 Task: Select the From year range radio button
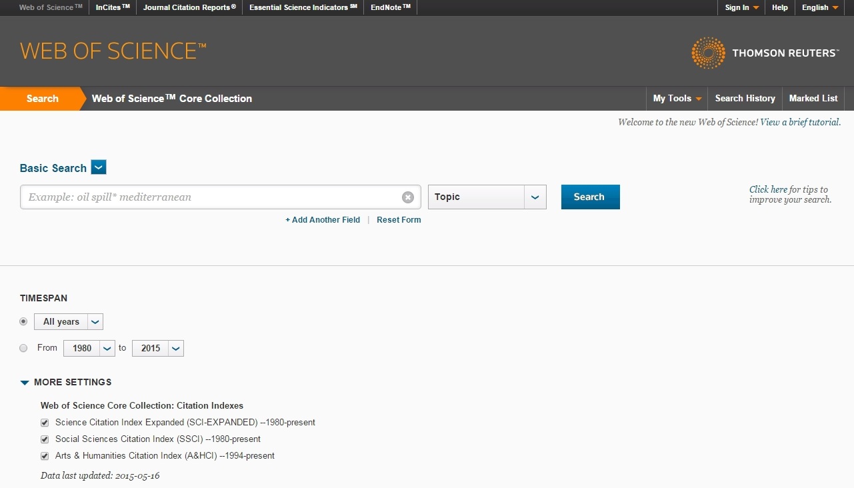pos(24,348)
